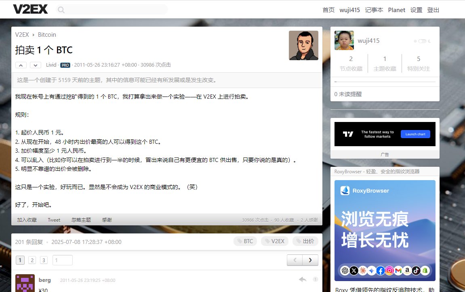Click the PRO badge next to Livid

point(65,65)
